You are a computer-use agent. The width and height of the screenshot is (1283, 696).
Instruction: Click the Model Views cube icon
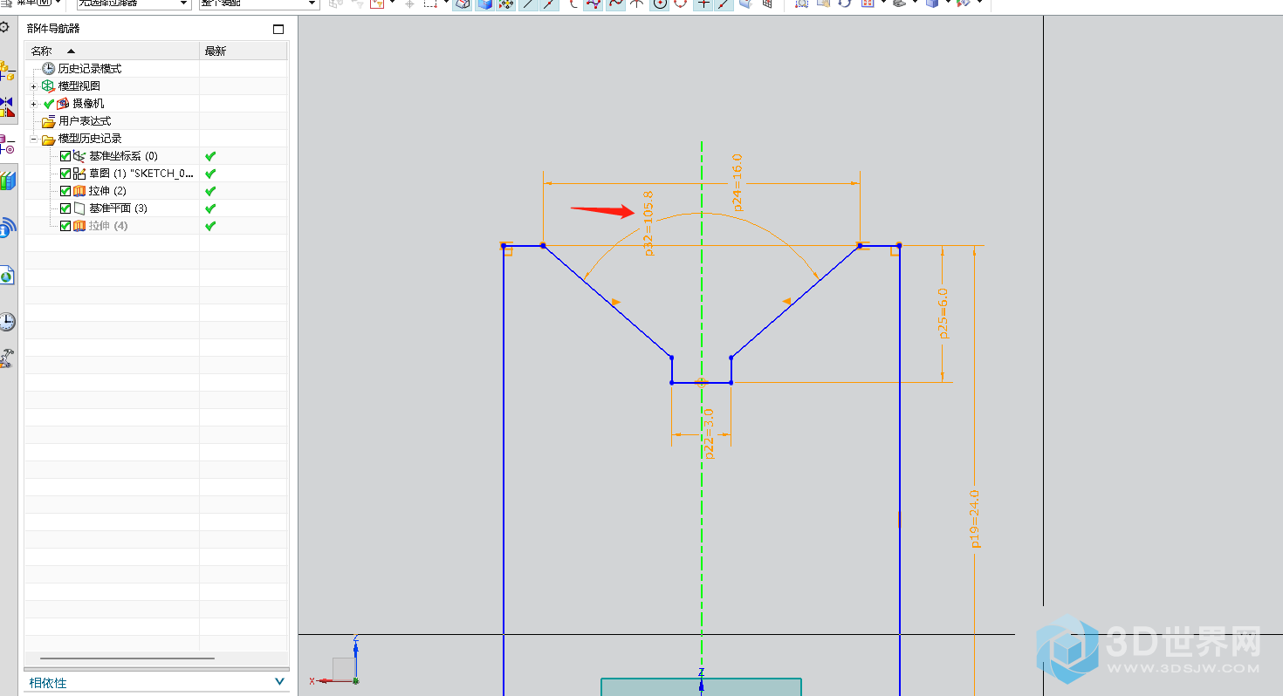pos(48,85)
